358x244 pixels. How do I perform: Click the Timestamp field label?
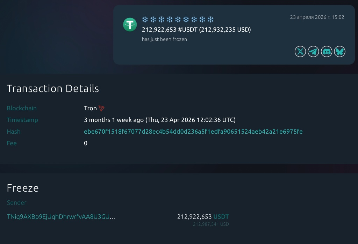(22, 120)
